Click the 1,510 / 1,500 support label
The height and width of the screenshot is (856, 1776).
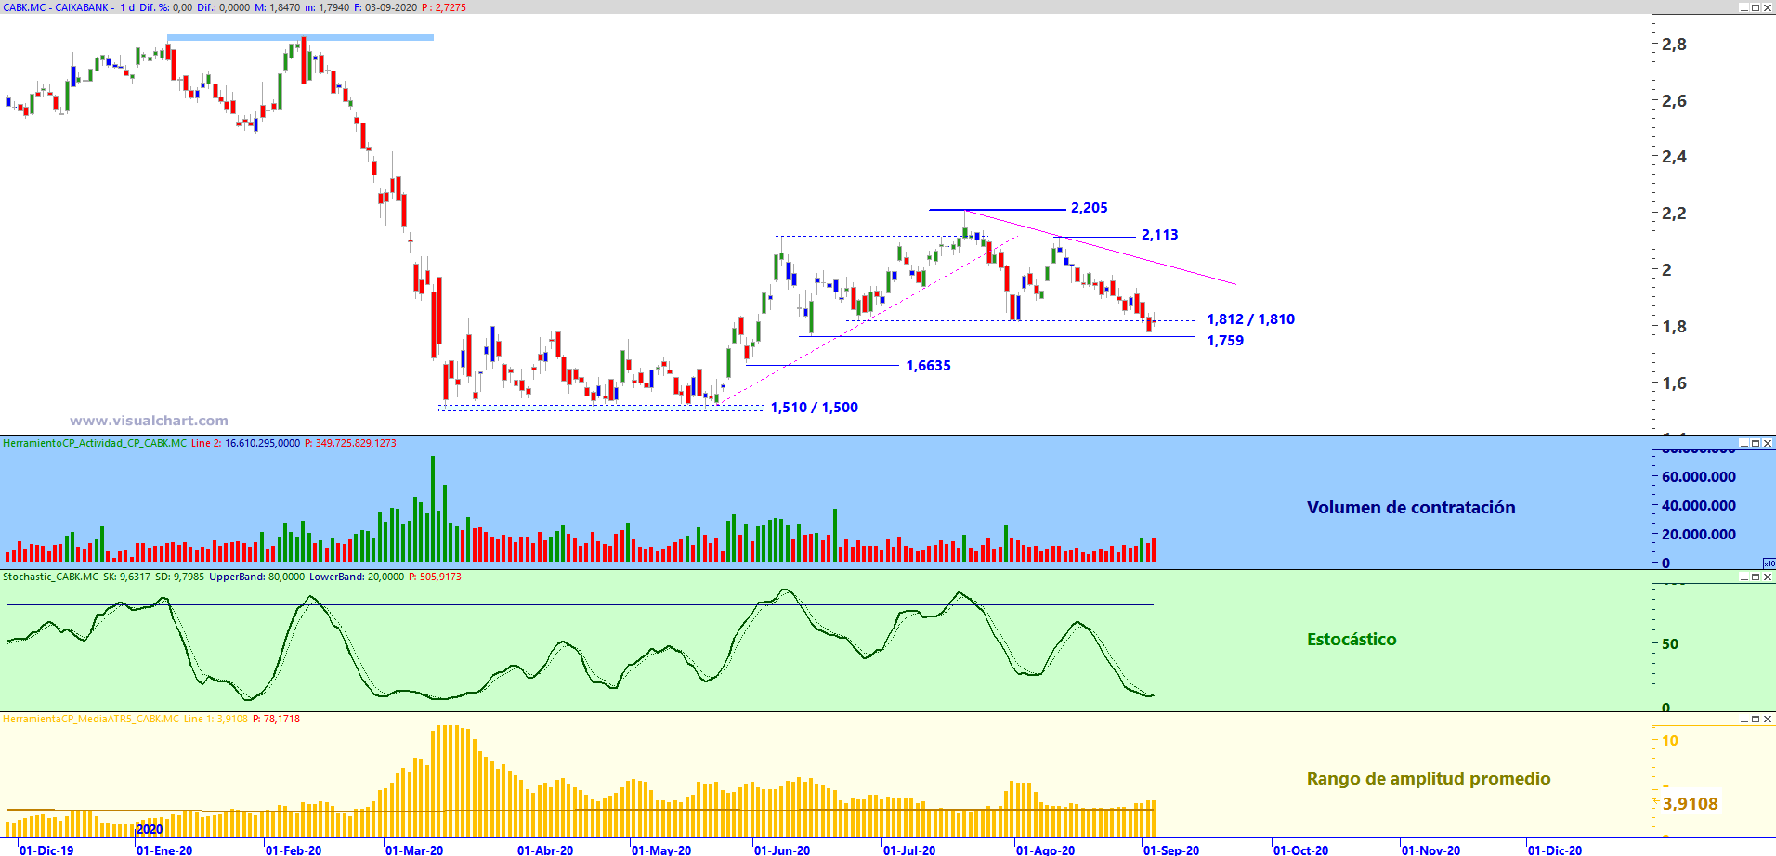point(814,408)
